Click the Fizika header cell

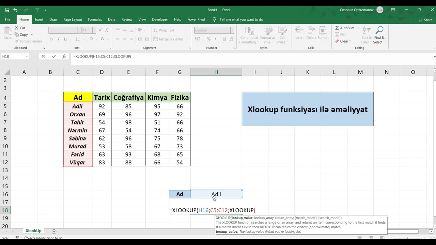180,98
